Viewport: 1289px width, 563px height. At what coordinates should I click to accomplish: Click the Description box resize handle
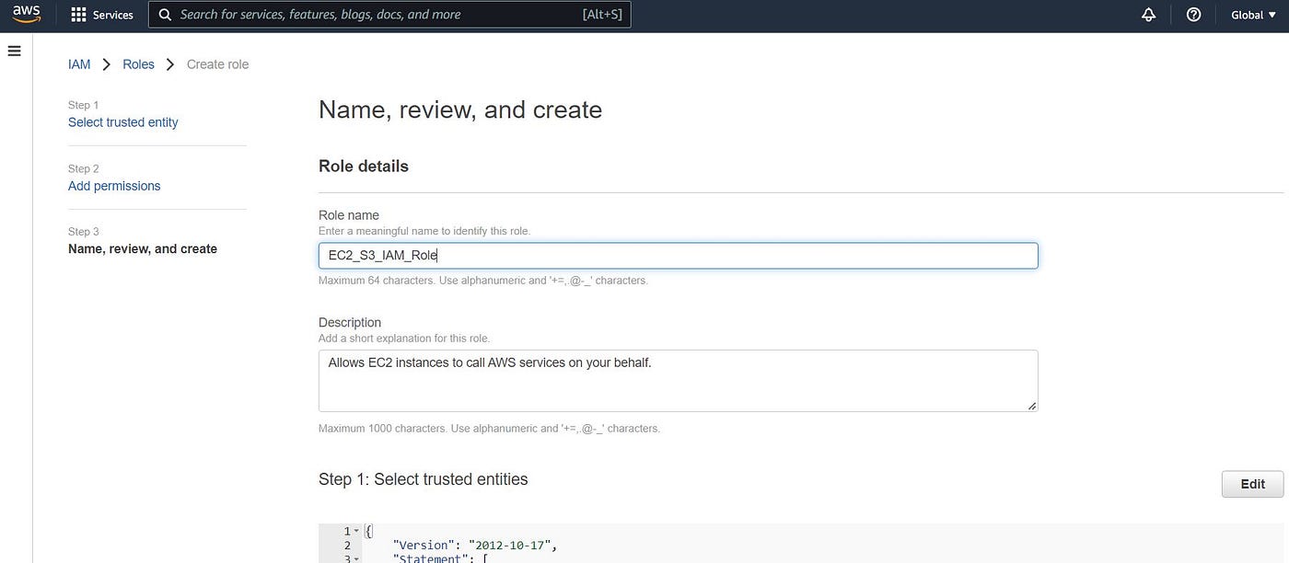click(1031, 405)
